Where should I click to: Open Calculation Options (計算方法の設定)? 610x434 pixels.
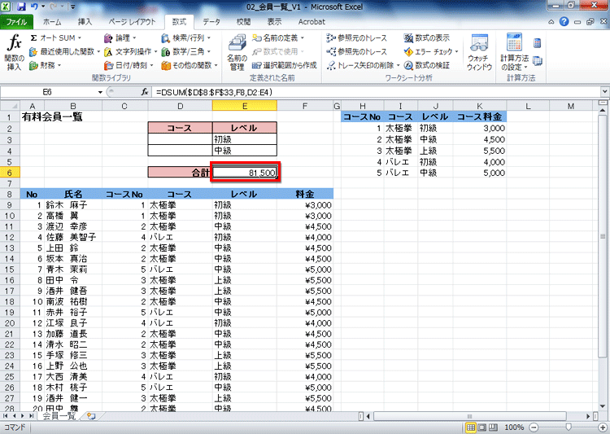[514, 53]
